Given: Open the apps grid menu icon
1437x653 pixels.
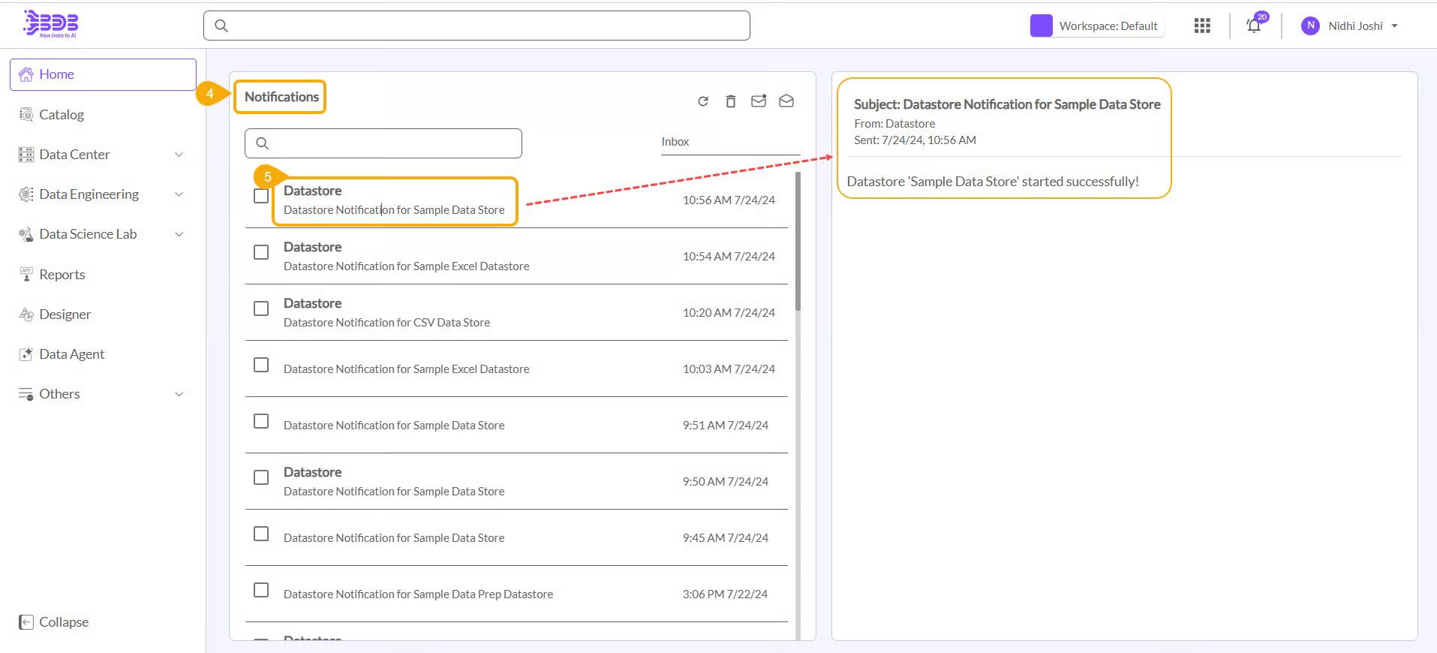Looking at the screenshot, I should (1202, 26).
